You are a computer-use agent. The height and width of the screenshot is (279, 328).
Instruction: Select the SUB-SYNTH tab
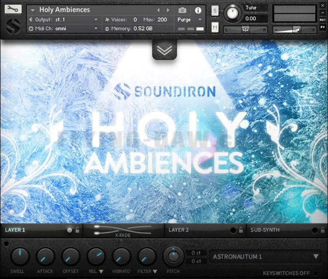click(x=265, y=230)
